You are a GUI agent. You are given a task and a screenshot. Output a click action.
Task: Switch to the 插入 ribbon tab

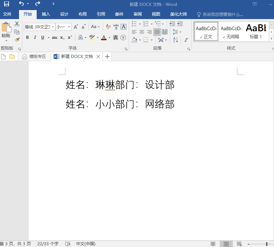pyautogui.click(x=46, y=14)
